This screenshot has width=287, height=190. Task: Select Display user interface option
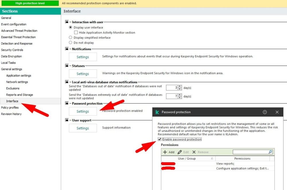pyautogui.click(x=71, y=28)
